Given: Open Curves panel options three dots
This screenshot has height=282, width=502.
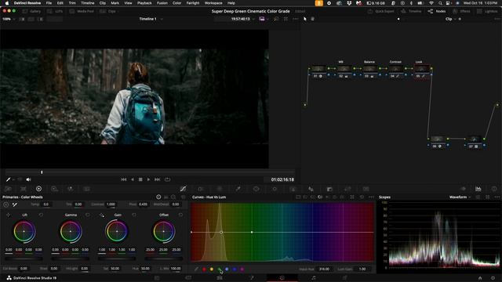Looking at the screenshot, I should pyautogui.click(x=371, y=197).
